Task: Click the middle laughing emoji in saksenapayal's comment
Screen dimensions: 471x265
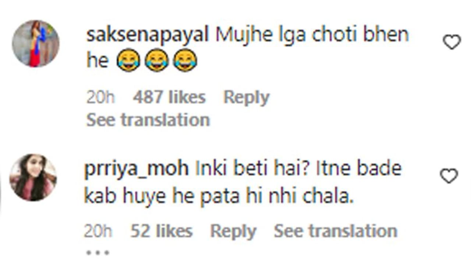Action: point(157,61)
